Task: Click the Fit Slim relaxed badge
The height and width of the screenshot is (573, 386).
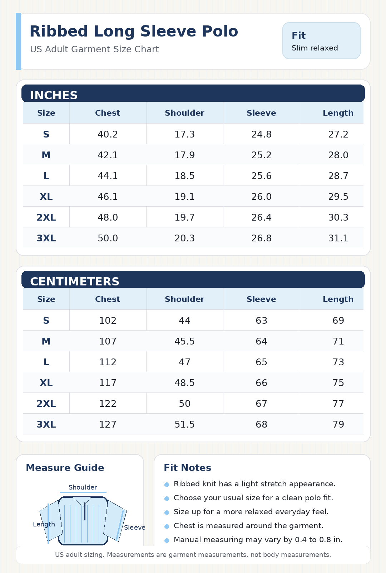Action: pos(321,41)
